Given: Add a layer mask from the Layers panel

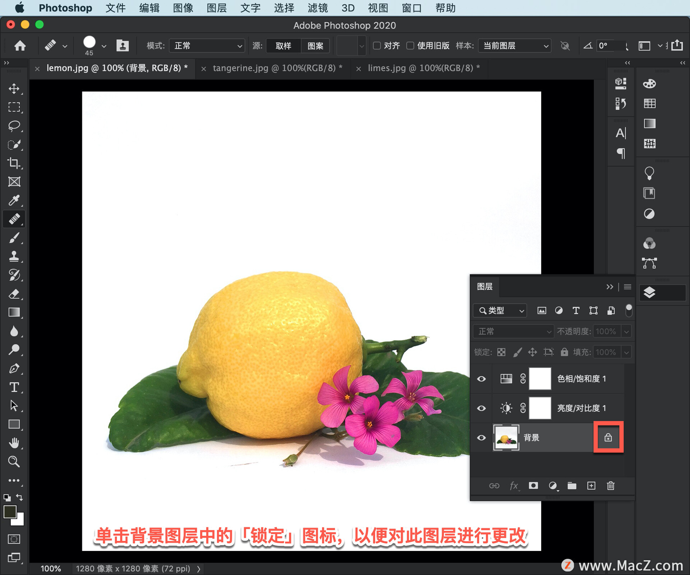Looking at the screenshot, I should point(533,486).
